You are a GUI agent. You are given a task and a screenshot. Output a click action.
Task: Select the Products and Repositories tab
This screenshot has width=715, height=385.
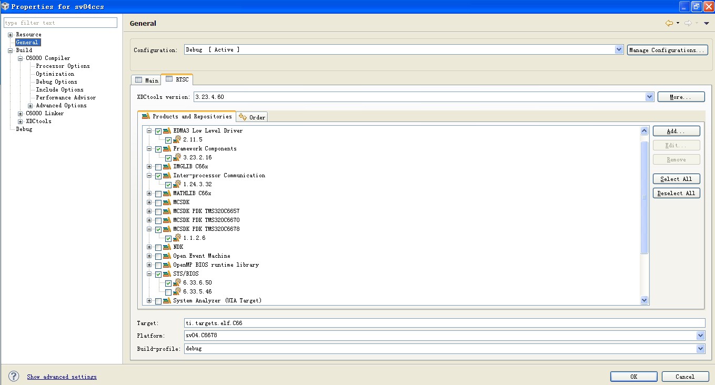pos(187,116)
